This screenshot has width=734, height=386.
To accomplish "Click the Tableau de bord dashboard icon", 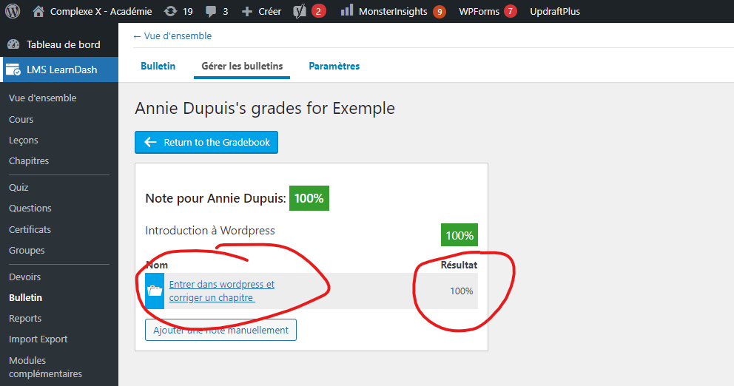I will click(13, 44).
